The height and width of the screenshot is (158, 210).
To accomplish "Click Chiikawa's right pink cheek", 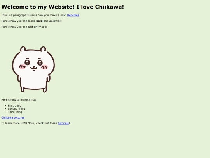I will pyautogui.click(x=44, y=67).
